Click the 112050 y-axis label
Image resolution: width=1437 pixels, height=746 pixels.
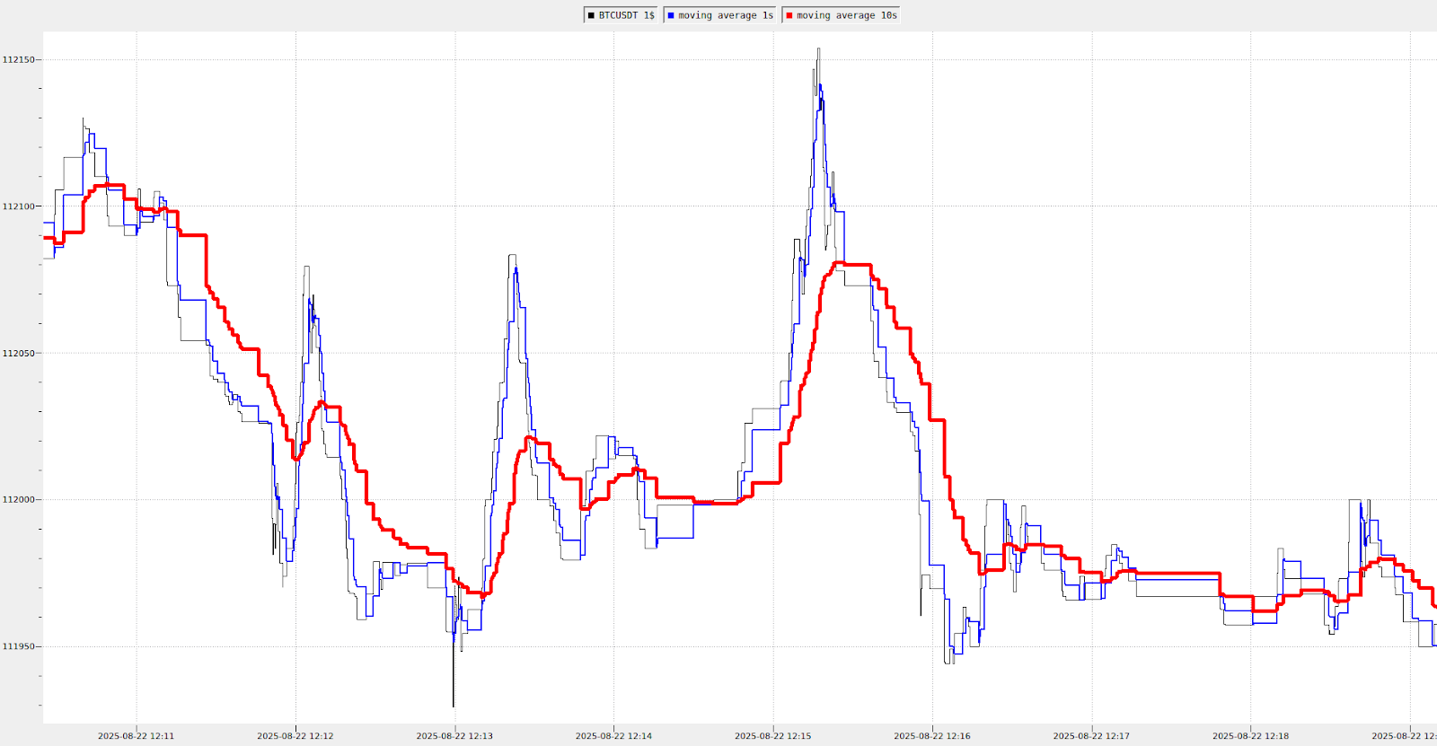pos(18,354)
